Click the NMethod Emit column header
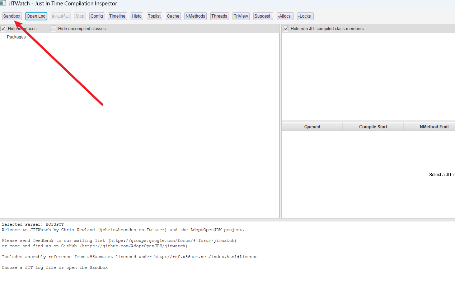The image size is (455, 284). coord(434,127)
